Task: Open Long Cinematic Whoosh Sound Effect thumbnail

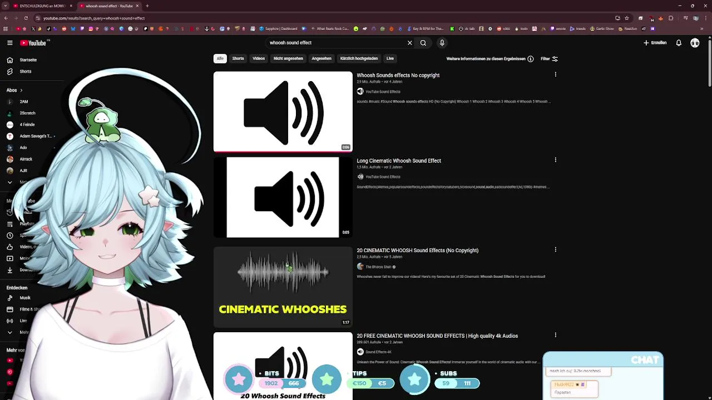Action: tap(283, 197)
